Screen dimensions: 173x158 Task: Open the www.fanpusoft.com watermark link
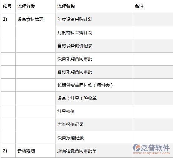coord(151,153)
